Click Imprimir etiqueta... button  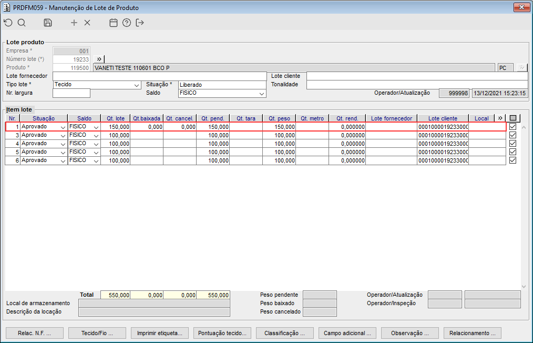pyautogui.click(x=160, y=333)
